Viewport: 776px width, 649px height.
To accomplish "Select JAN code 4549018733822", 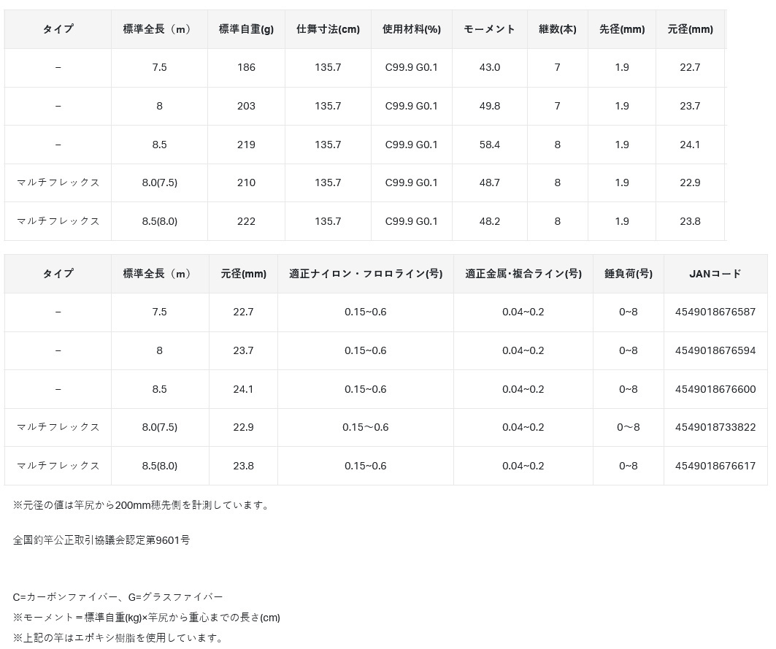I will pyautogui.click(x=715, y=427).
